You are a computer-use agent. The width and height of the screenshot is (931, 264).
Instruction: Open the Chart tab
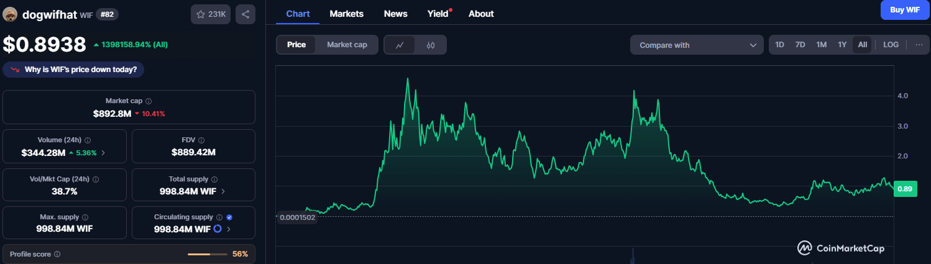click(x=298, y=14)
